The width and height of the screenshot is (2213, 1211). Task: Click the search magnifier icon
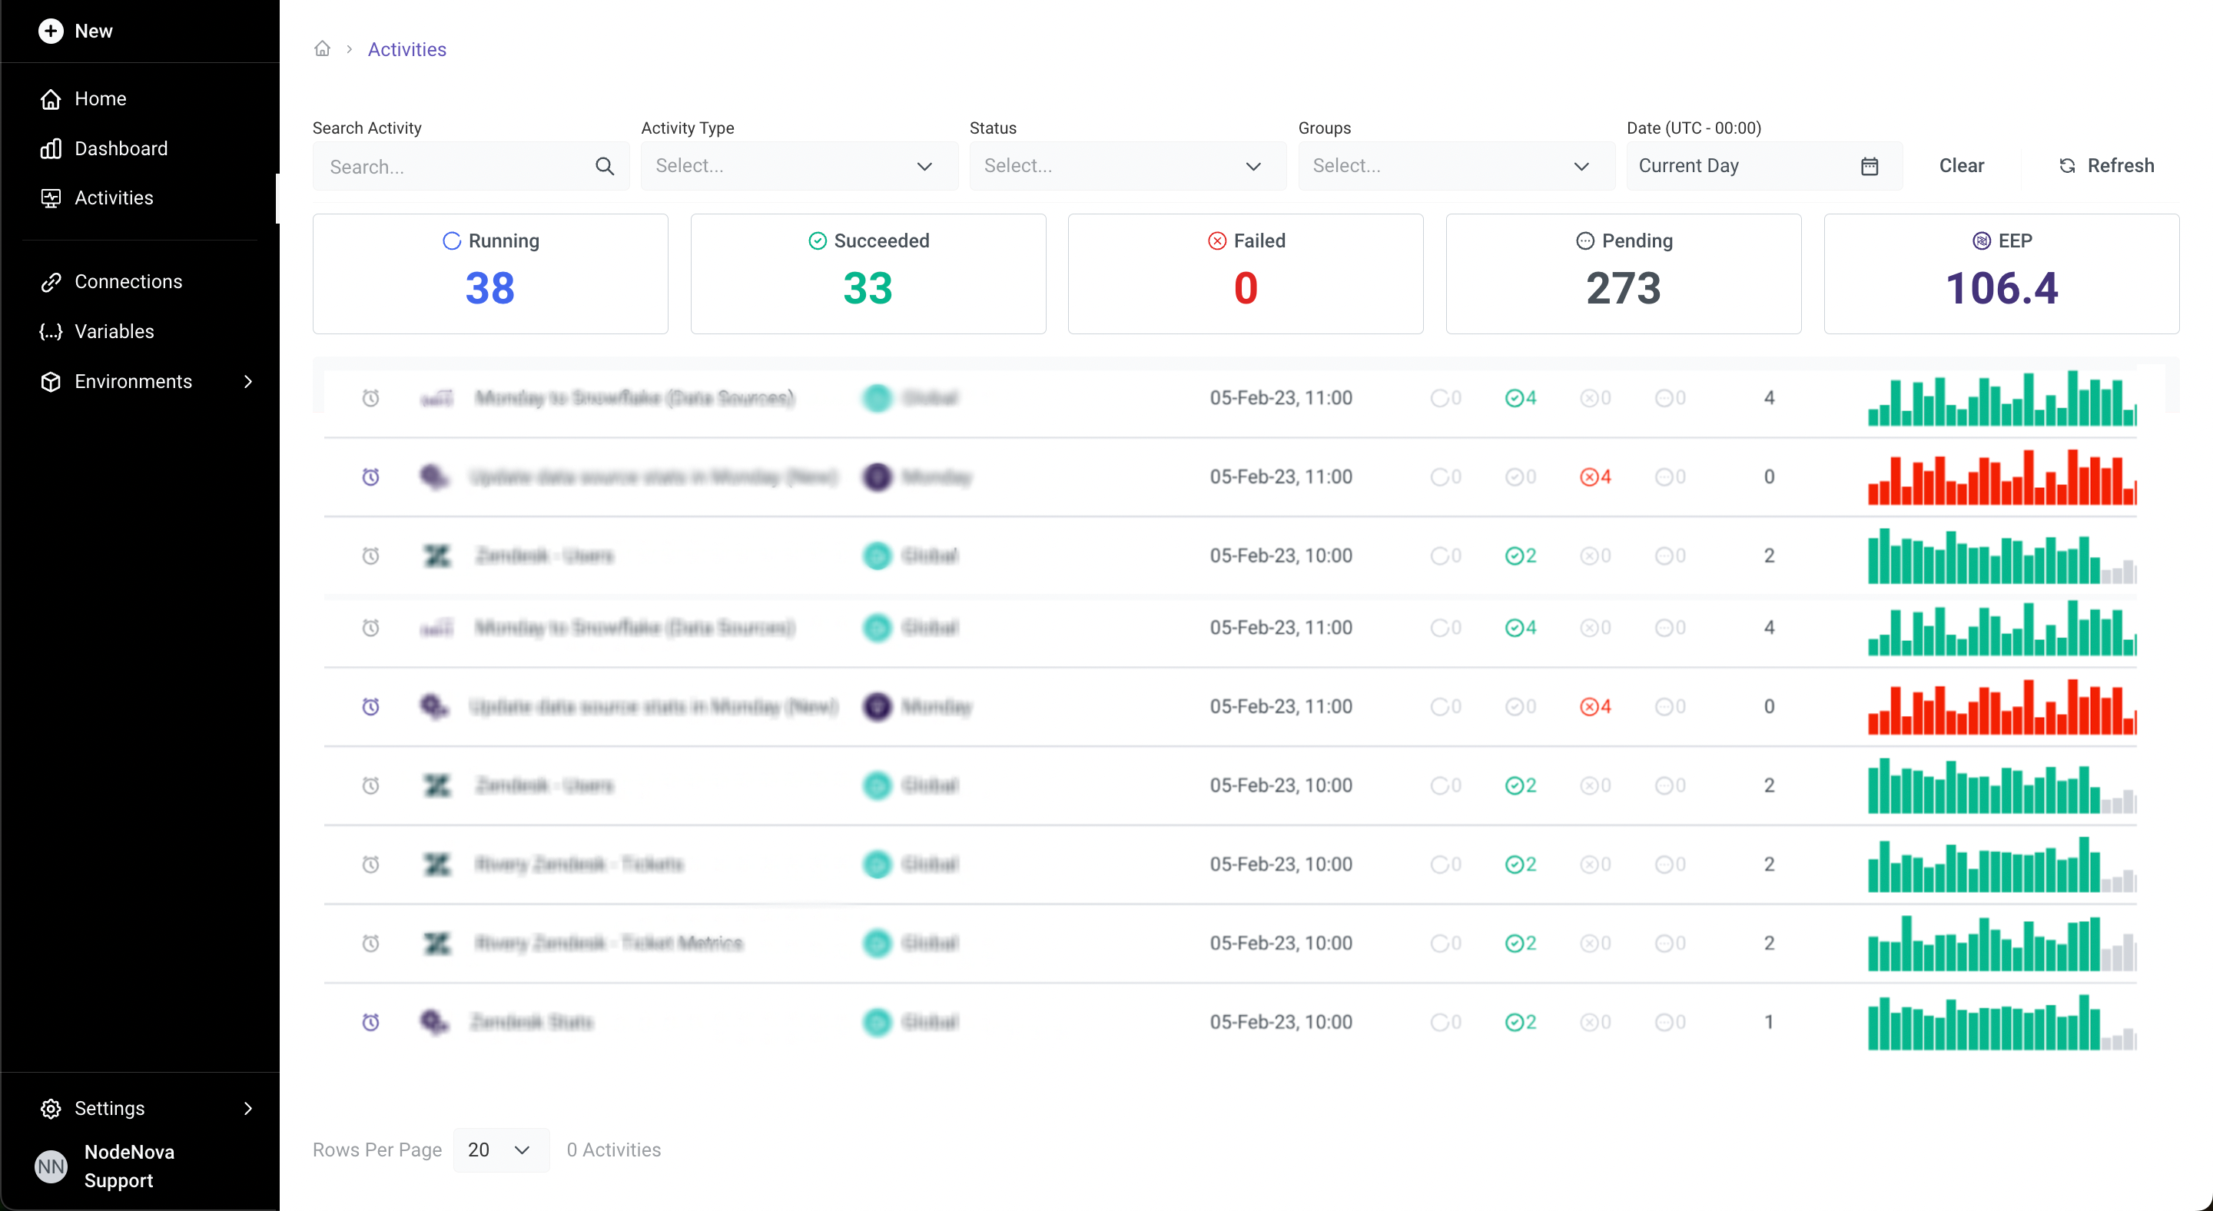click(605, 166)
